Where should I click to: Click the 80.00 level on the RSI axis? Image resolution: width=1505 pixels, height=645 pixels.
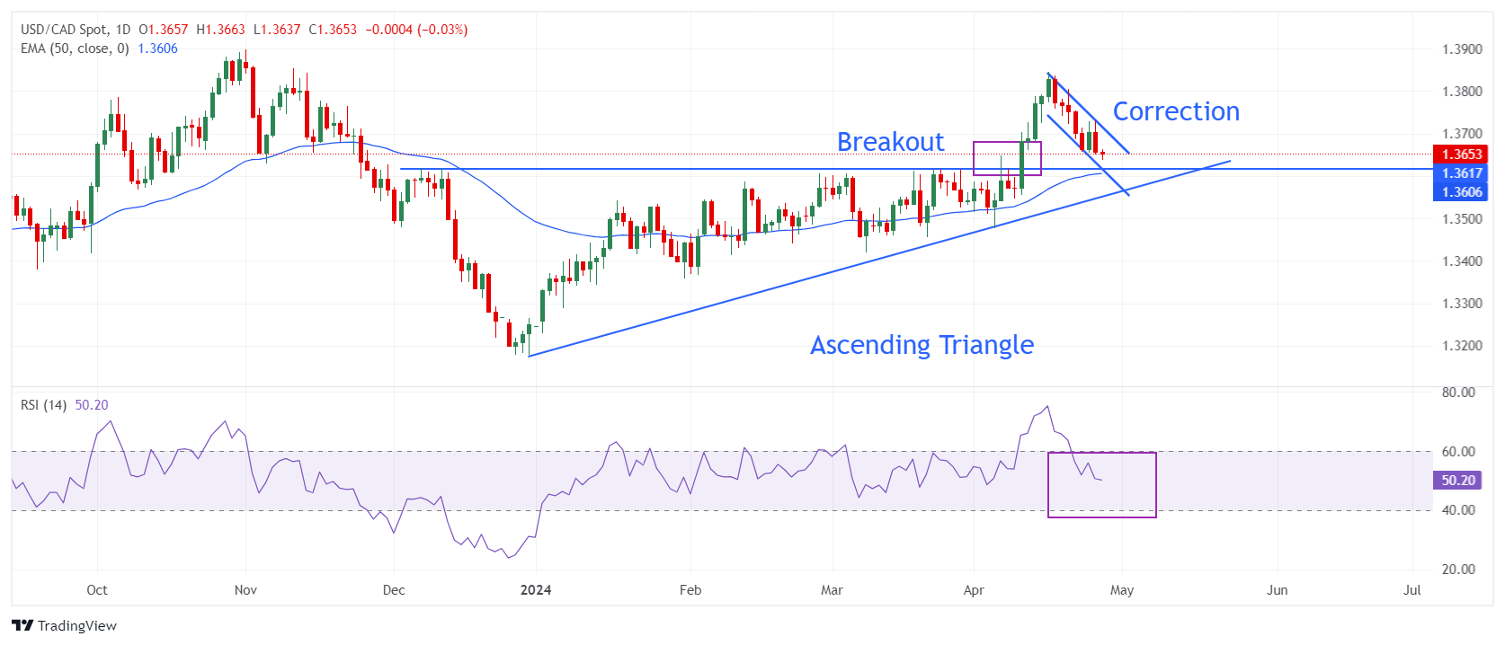[x=1458, y=393]
